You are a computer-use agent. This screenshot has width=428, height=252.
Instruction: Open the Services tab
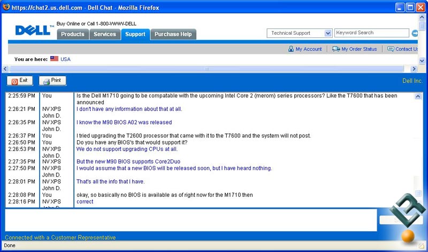click(x=105, y=34)
